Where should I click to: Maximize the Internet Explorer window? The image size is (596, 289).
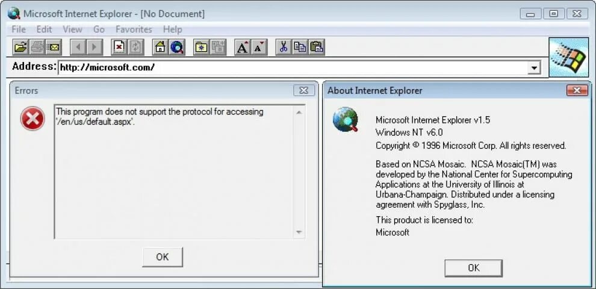click(x=554, y=14)
